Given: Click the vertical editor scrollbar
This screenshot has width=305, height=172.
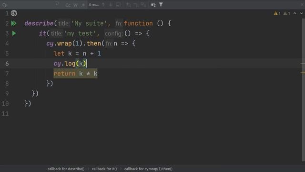Looking at the screenshot, I should 303,90.
